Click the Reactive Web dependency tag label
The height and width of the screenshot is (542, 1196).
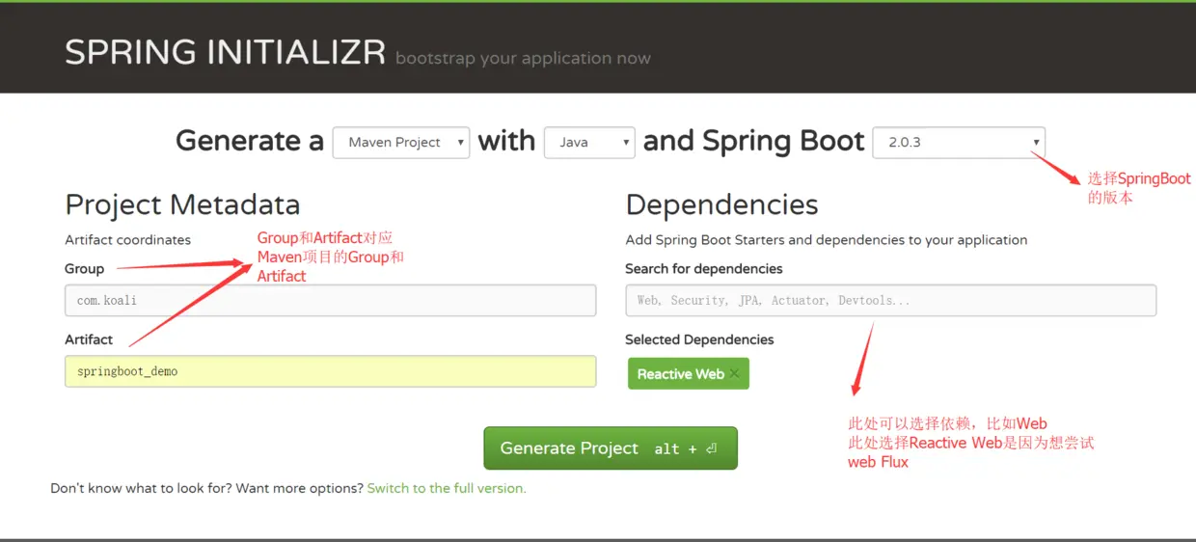[x=680, y=374]
